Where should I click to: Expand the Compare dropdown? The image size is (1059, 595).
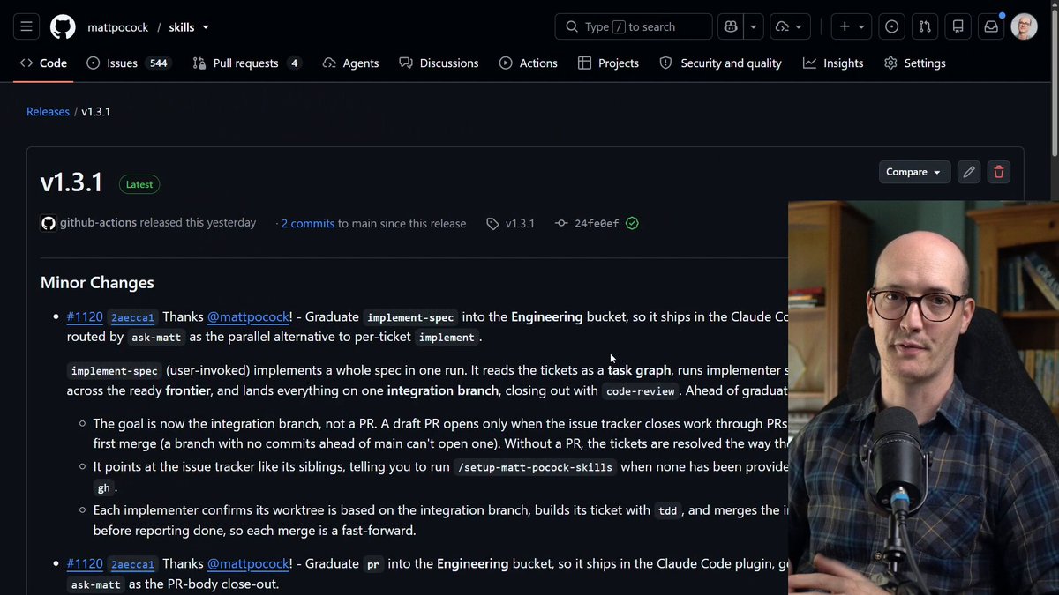914,172
